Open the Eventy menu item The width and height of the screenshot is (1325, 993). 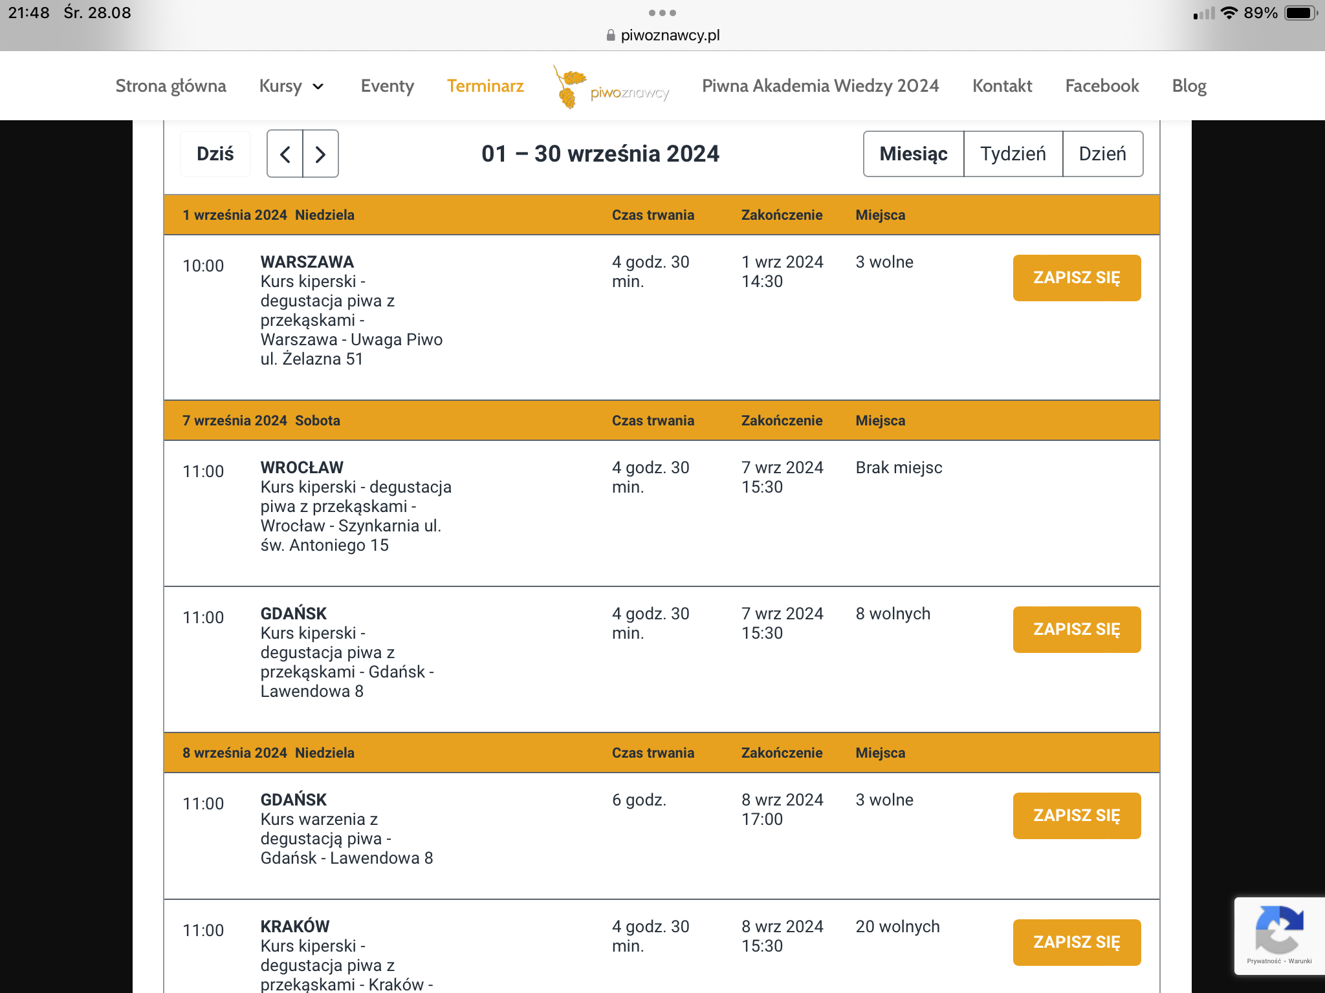tap(387, 86)
